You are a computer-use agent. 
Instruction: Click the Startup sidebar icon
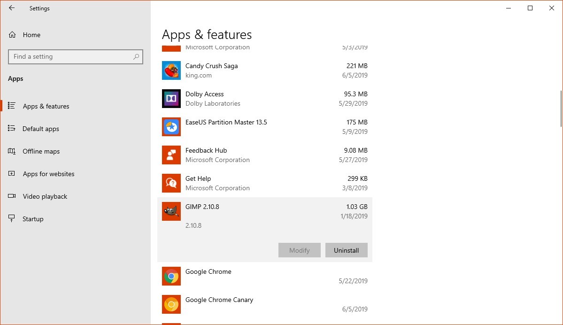coord(11,218)
